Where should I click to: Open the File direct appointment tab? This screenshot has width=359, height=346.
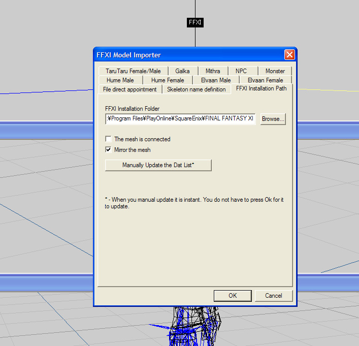click(x=130, y=89)
